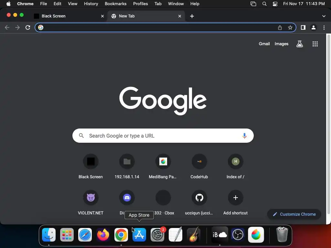Launch Firefox from the Dock
This screenshot has height=248, width=331.
point(103,235)
